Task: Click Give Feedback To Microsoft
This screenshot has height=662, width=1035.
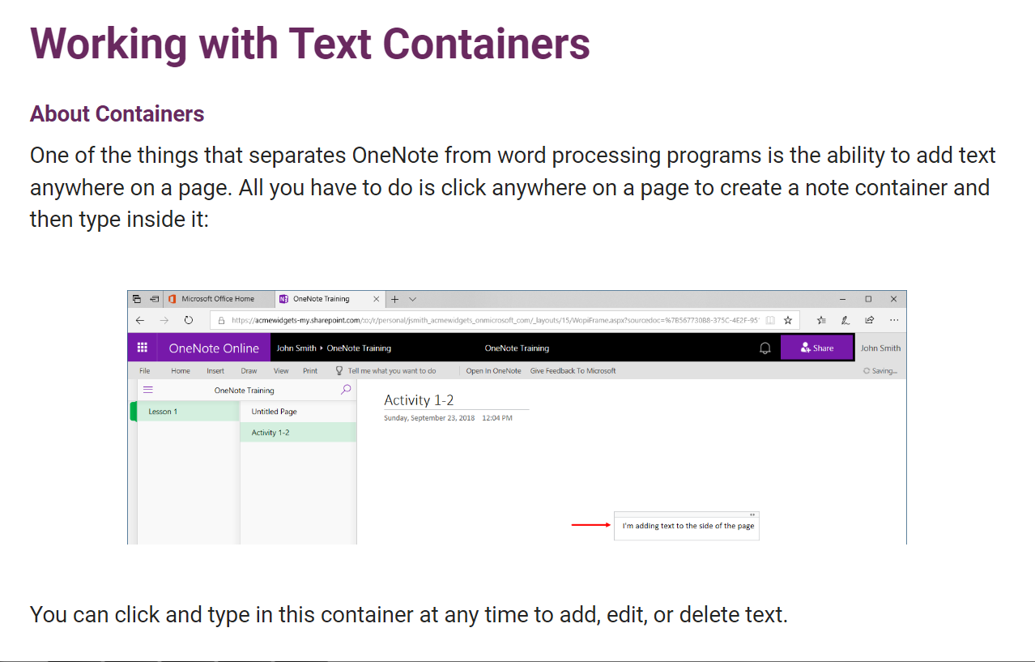Action: (x=573, y=371)
